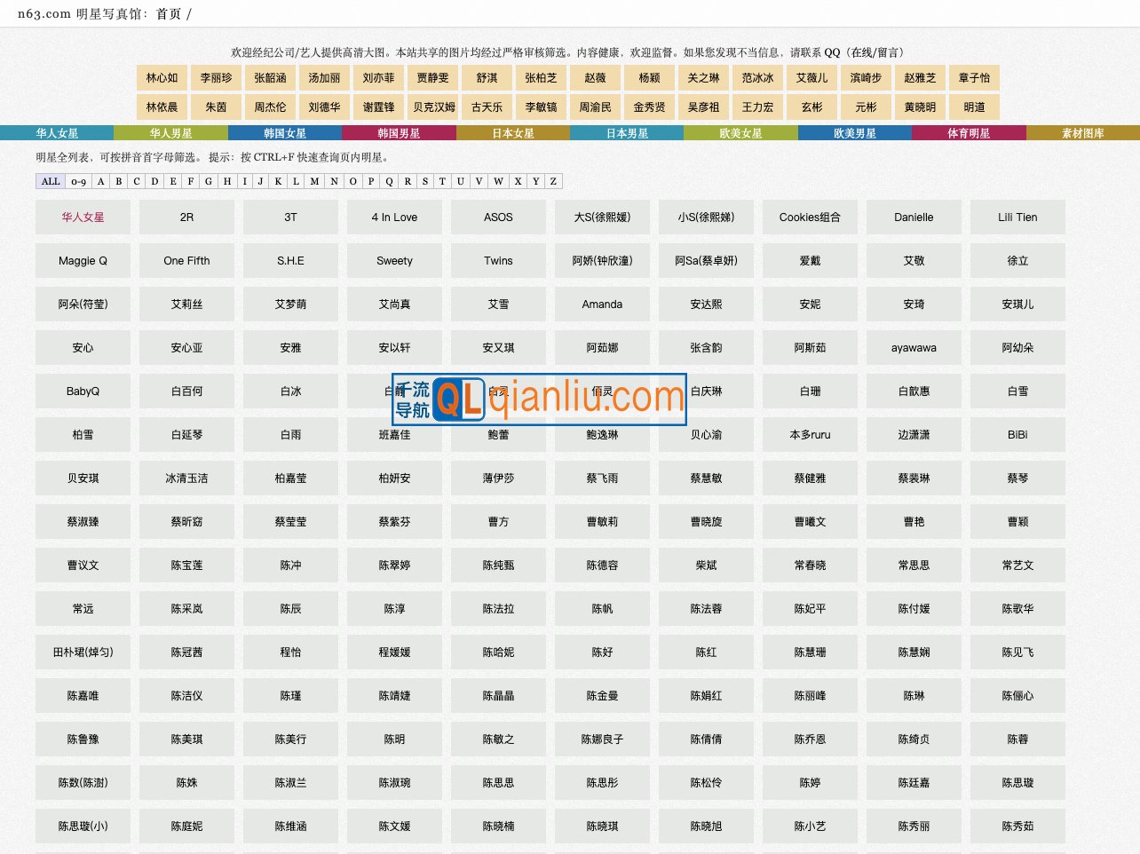Select the ALL filter button
Screen dimensions: 1140x854
(x=51, y=181)
